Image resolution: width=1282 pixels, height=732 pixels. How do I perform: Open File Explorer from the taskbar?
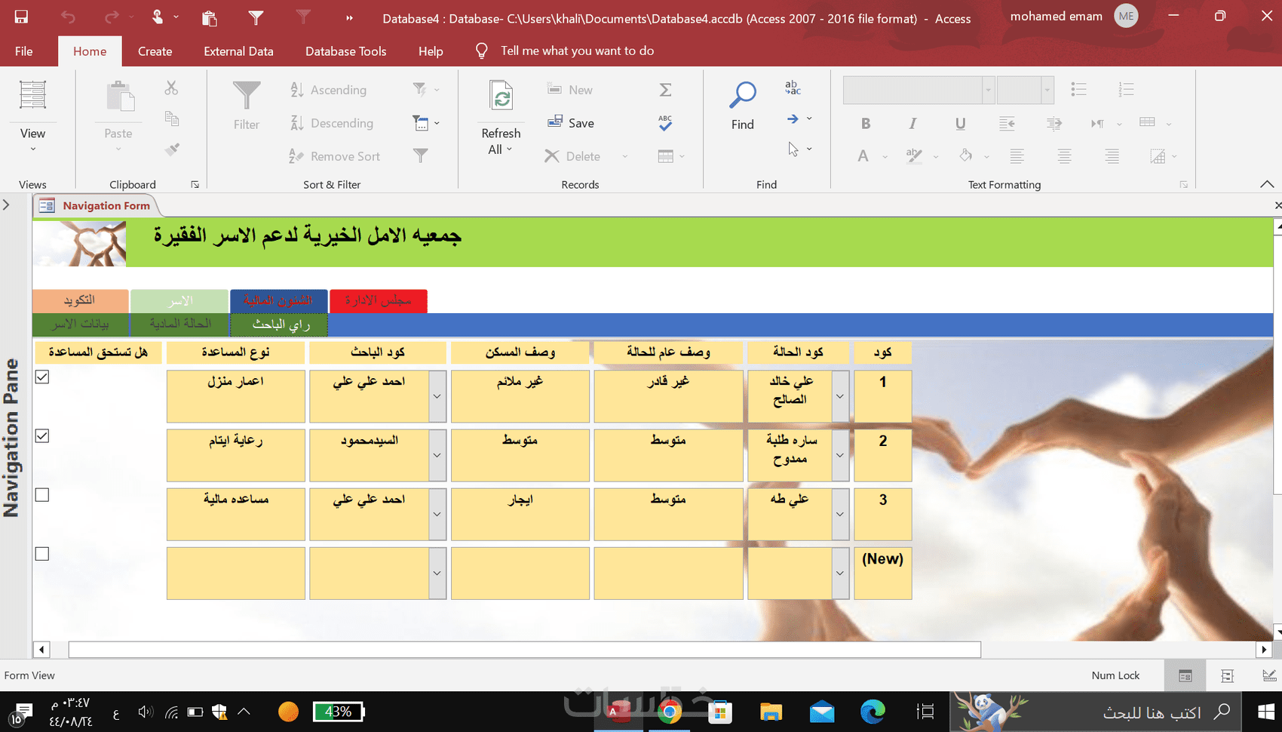[x=771, y=712]
